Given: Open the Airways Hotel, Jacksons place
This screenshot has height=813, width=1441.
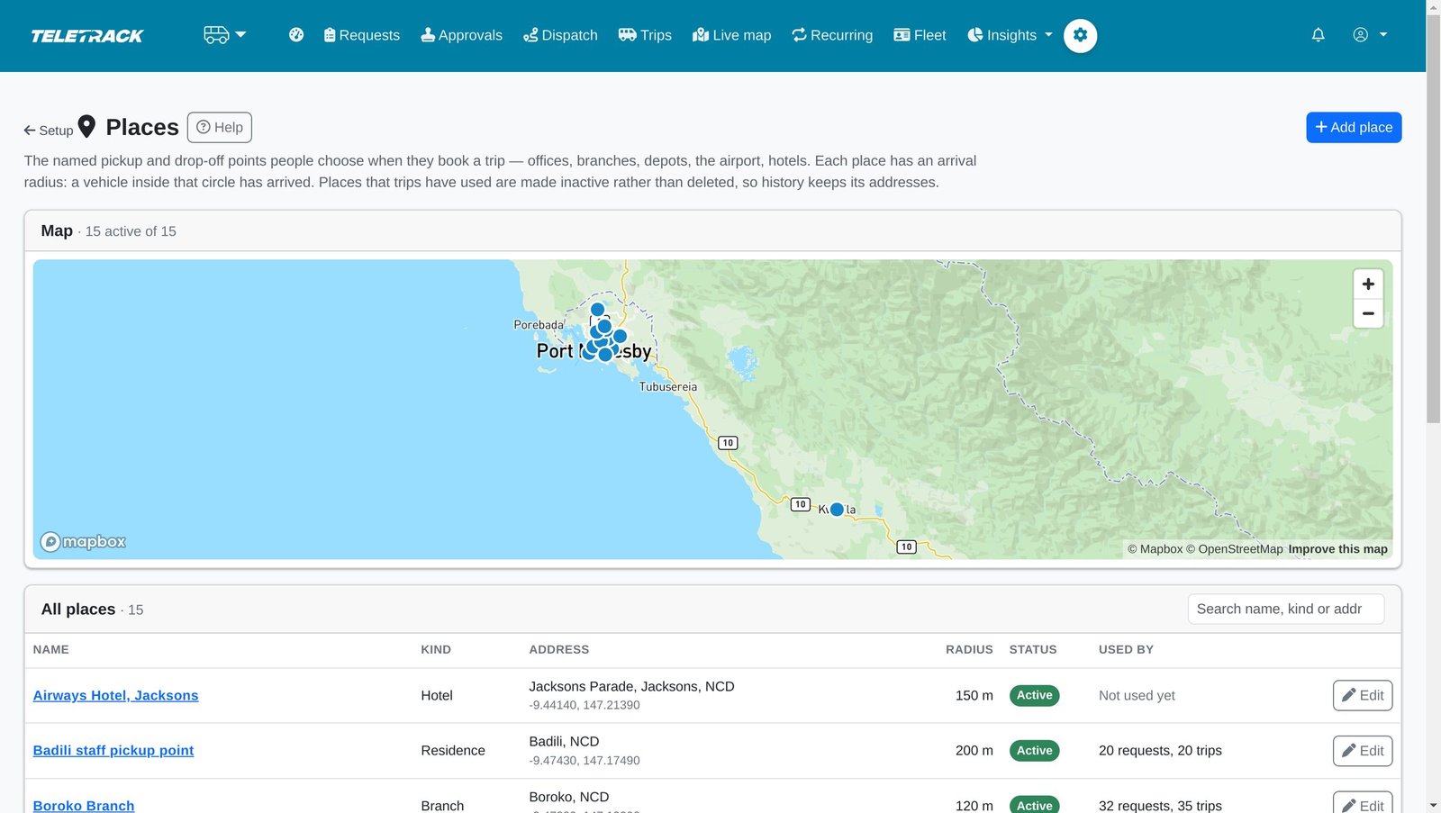Looking at the screenshot, I should (x=115, y=695).
